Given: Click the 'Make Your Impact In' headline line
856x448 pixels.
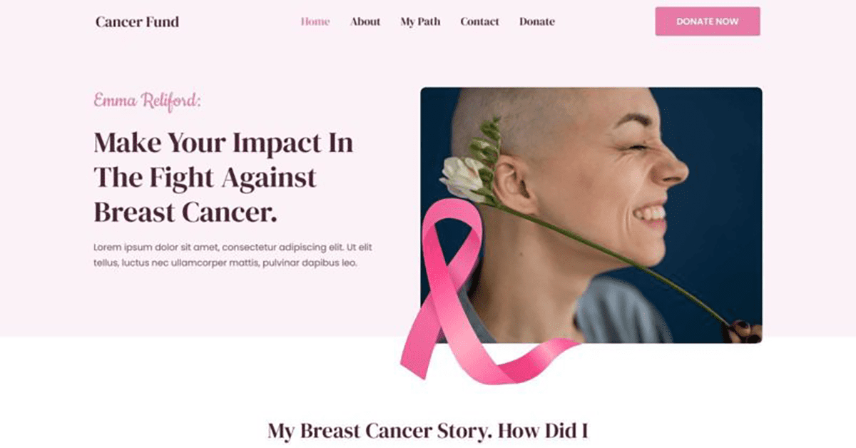Looking at the screenshot, I should click(223, 143).
